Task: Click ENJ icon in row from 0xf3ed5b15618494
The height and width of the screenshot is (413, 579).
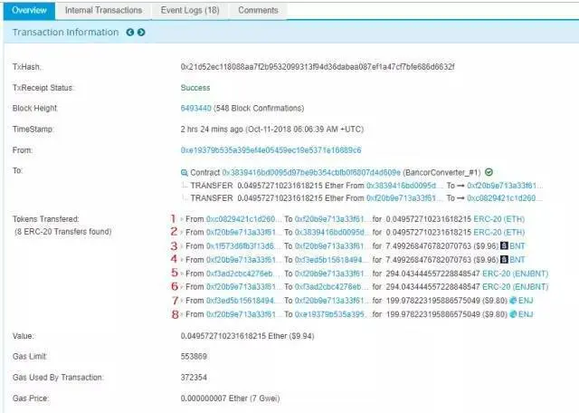Action: [x=513, y=301]
